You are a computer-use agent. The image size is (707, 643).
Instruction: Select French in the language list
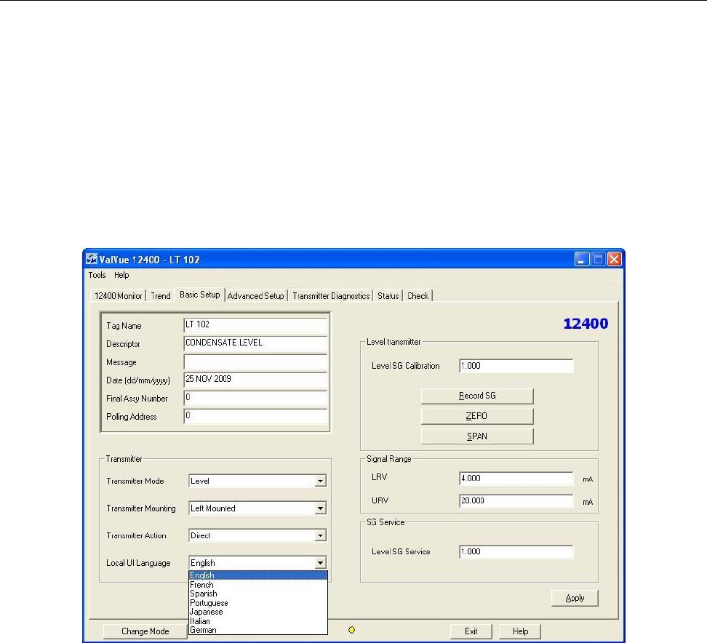[258, 585]
